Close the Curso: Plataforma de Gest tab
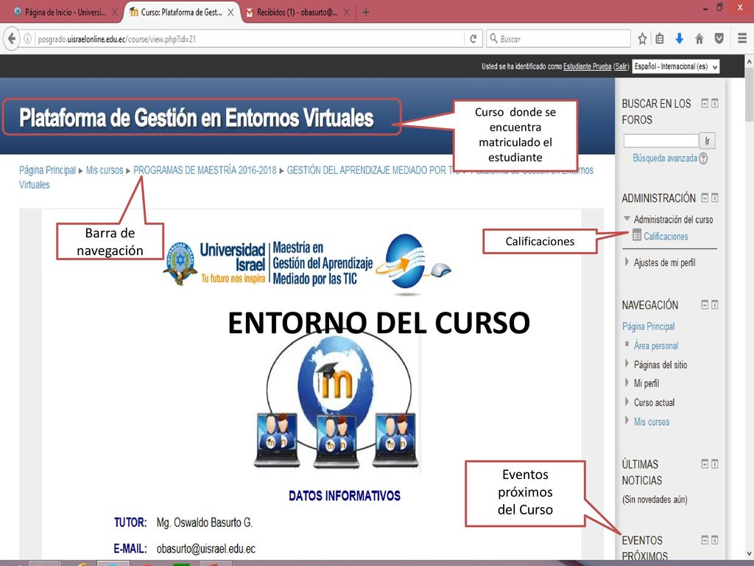754x566 pixels. (x=230, y=13)
